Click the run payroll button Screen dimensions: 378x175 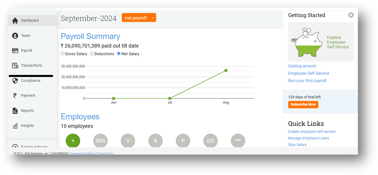(x=136, y=18)
